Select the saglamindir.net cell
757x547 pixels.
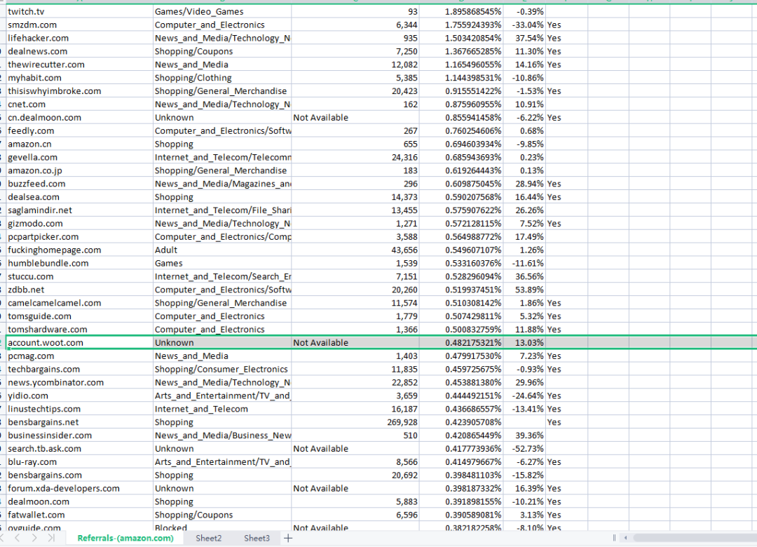click(x=80, y=210)
